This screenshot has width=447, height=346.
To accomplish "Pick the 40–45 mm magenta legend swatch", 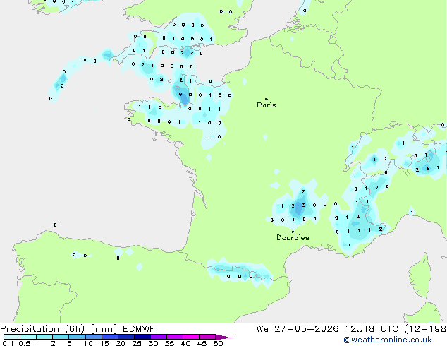I will point(191,337).
